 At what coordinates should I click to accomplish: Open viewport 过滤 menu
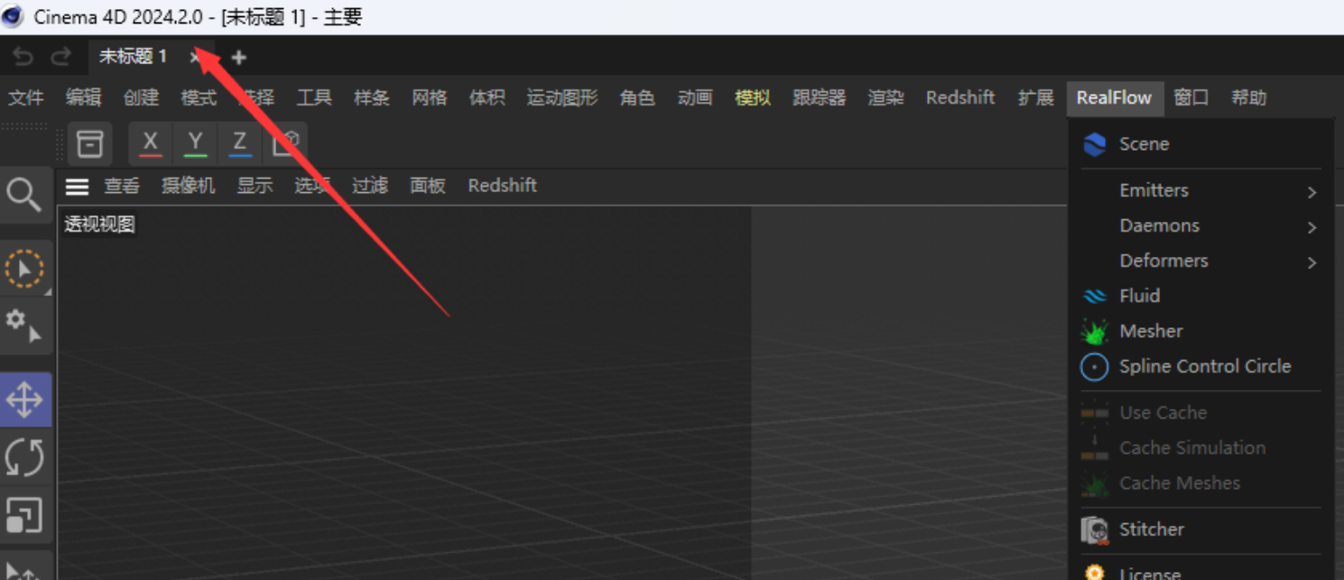coord(370,186)
